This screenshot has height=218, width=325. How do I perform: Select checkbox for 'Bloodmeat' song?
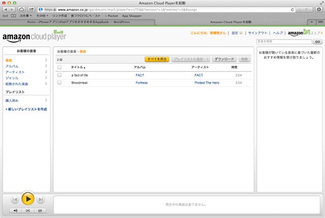[59, 83]
